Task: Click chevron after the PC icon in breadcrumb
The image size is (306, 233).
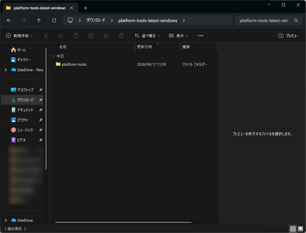Action: [80, 21]
